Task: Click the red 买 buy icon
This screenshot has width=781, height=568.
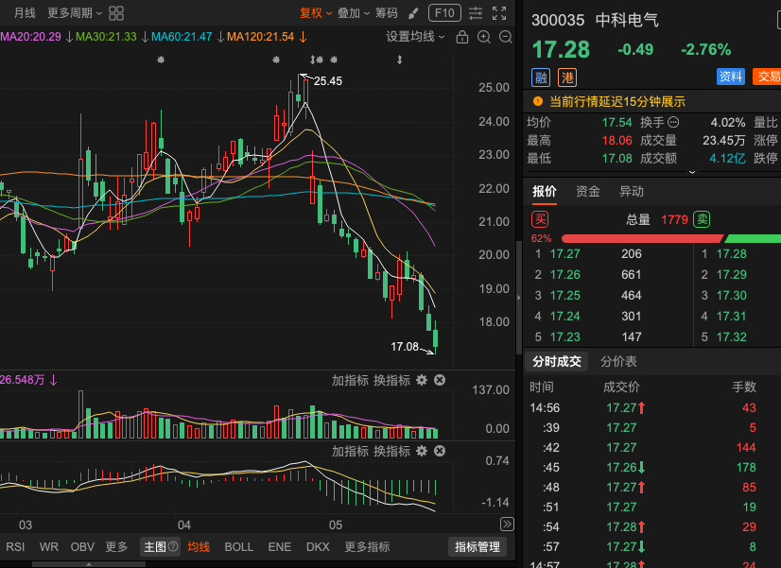Action: 541,219
